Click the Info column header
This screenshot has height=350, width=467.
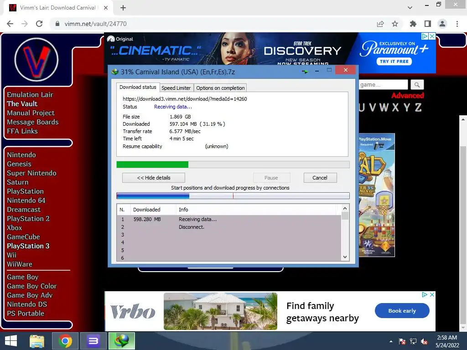[256, 210]
